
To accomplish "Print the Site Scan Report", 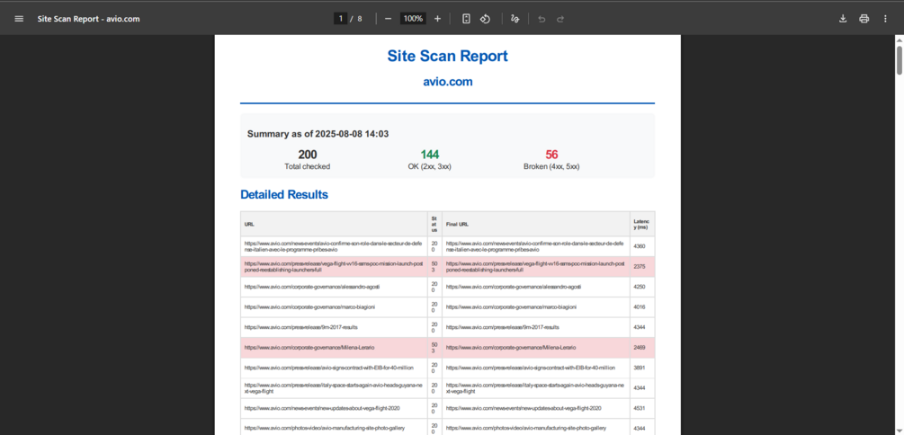I will pyautogui.click(x=864, y=19).
